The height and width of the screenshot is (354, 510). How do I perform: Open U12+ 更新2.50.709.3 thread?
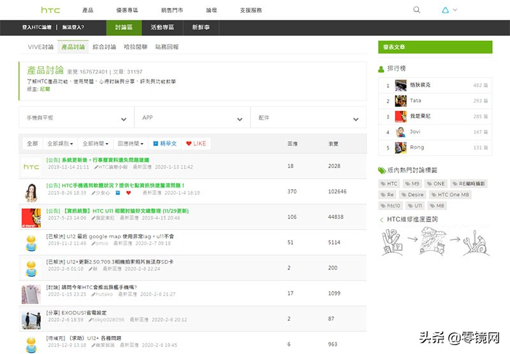click(110, 262)
